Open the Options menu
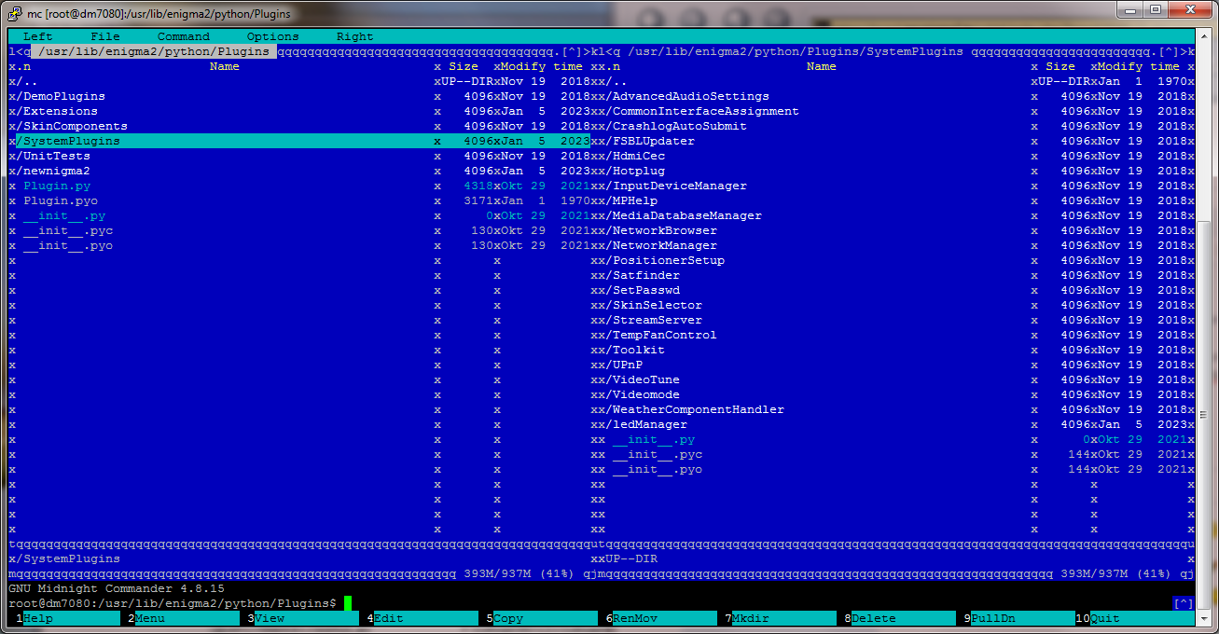Screen dimensions: 1219x634 [272, 36]
